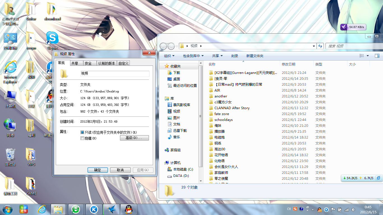The height and width of the screenshot is (215, 383).
Task: Open the QQ penguin taskbar icon
Action: [x=128, y=209]
